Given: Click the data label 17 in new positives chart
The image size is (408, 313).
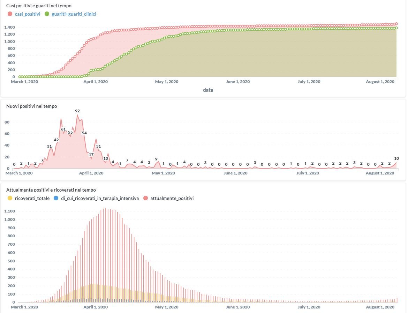Looking at the screenshot, I should pyautogui.click(x=91, y=154).
